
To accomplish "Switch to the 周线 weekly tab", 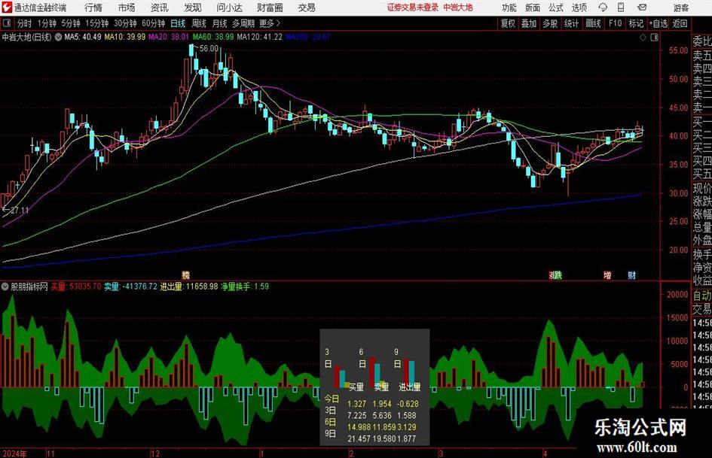I will point(198,23).
